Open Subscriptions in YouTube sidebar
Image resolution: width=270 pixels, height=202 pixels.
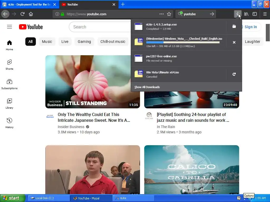tap(9, 84)
